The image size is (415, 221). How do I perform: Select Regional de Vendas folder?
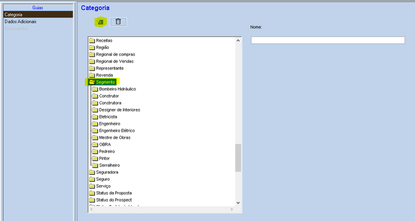(x=115, y=62)
